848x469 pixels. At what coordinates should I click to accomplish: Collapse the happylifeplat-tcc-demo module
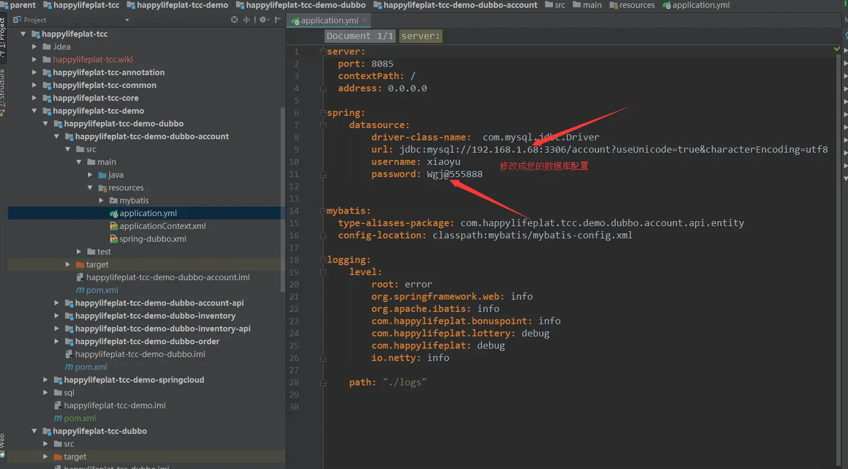click(35, 111)
